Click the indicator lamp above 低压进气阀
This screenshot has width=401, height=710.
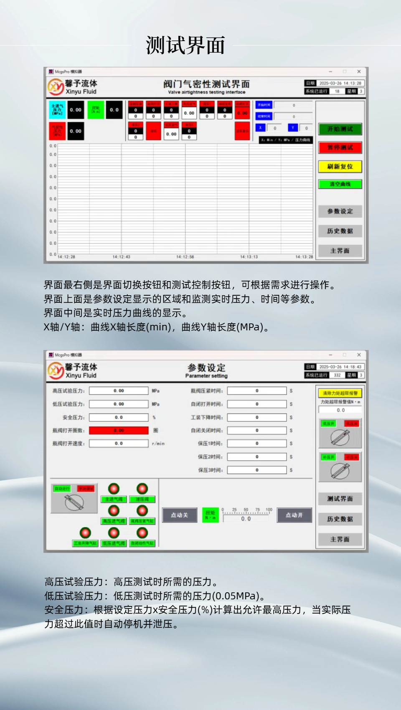tap(114, 532)
